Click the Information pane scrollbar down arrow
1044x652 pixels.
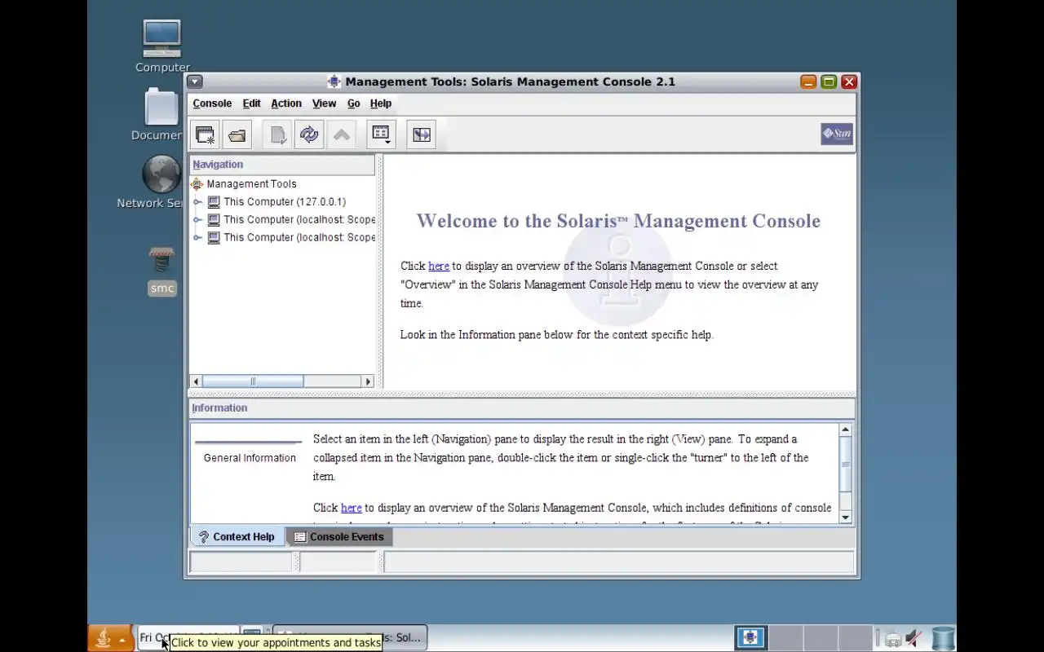tap(846, 517)
